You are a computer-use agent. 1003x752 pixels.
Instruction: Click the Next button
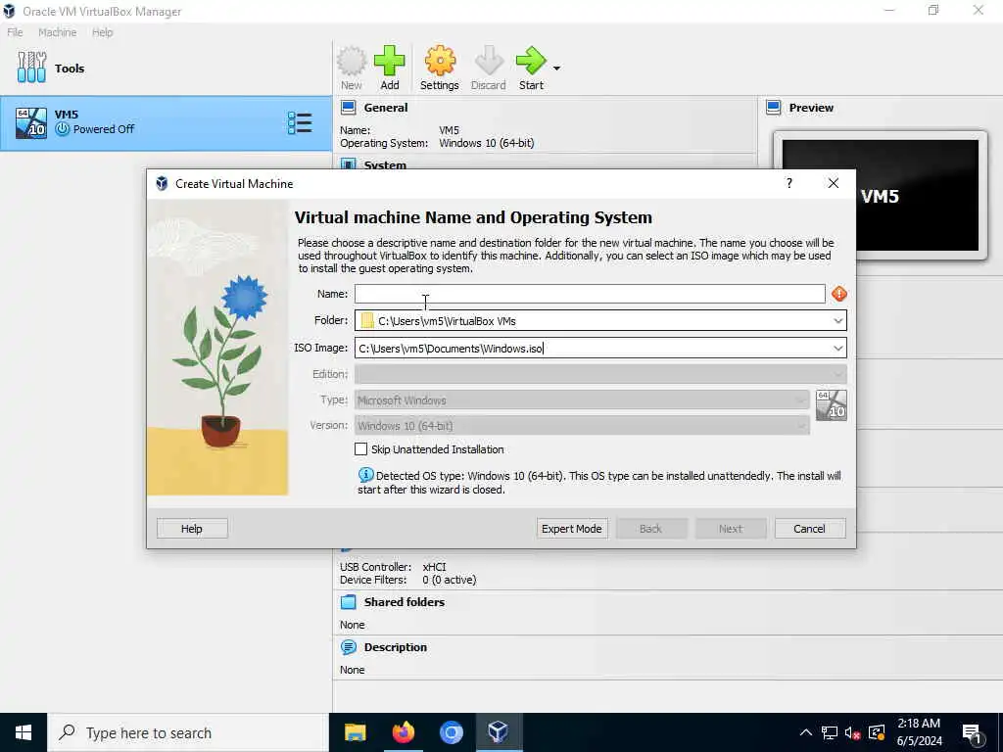(x=731, y=529)
